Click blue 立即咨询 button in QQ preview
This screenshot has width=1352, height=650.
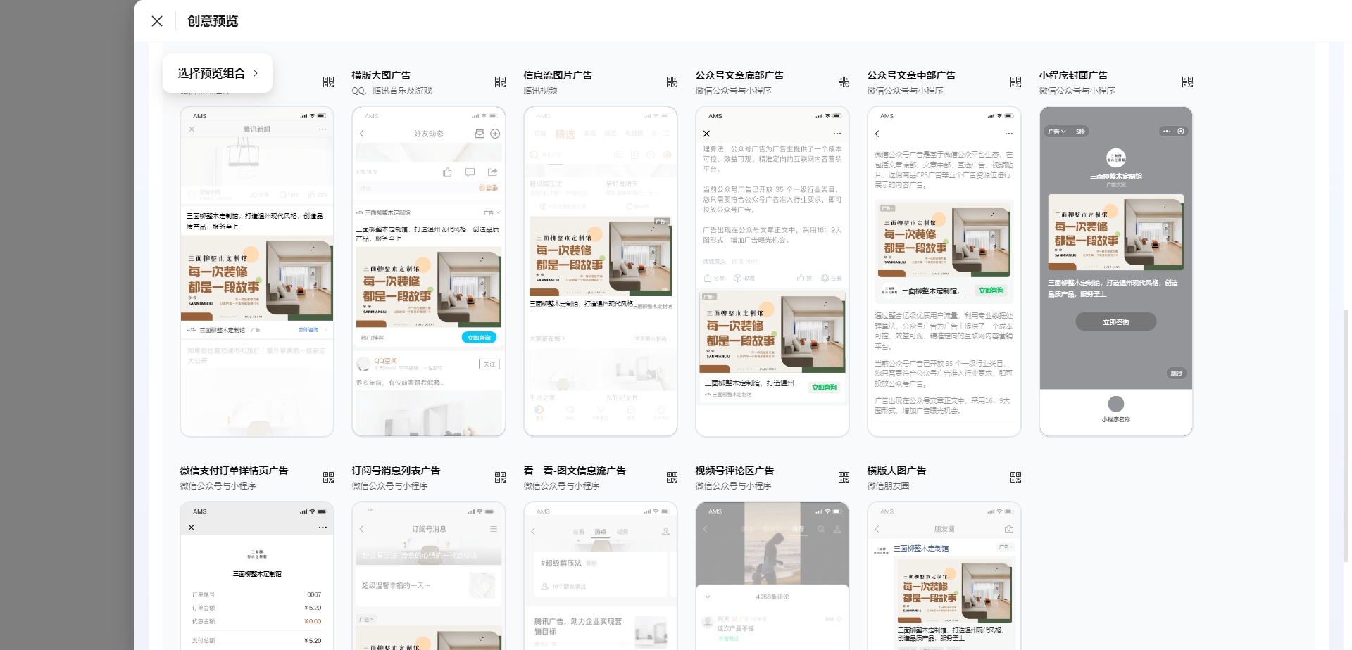click(479, 338)
